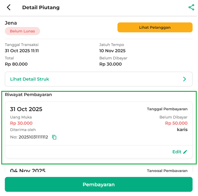Open the Lihat Detail Struk link
The height and width of the screenshot is (196, 198).
pos(30,79)
